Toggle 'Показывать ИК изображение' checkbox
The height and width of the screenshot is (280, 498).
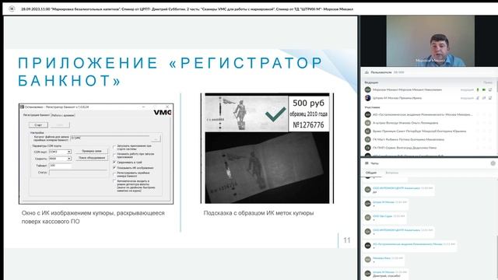(x=114, y=168)
